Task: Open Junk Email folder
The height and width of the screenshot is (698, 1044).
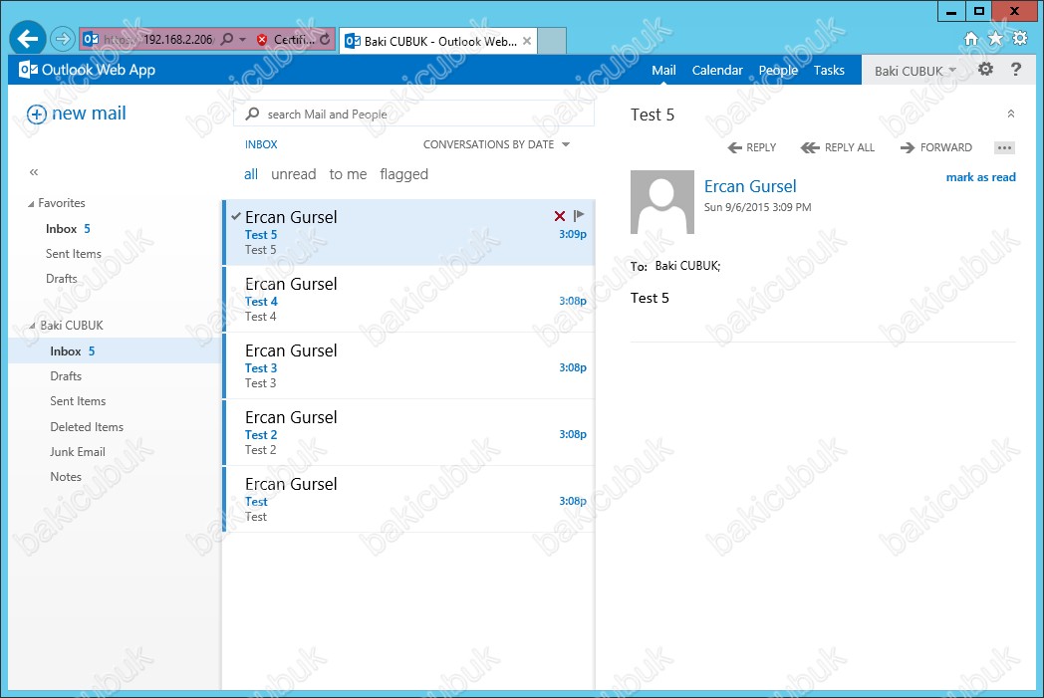Action: pos(78,452)
